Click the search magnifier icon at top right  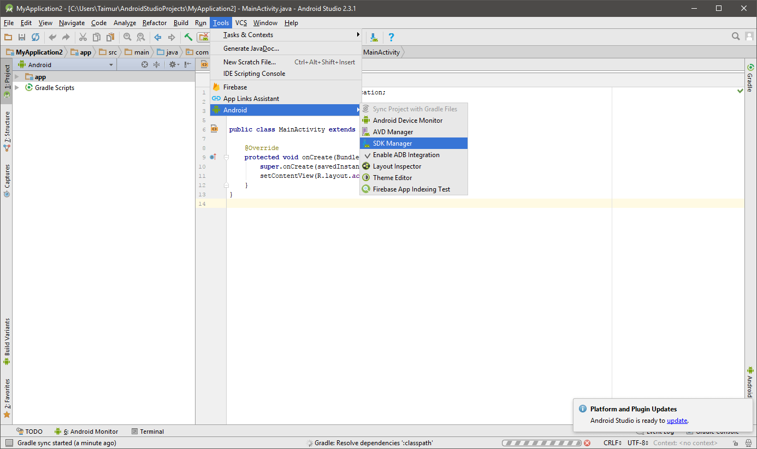point(736,37)
